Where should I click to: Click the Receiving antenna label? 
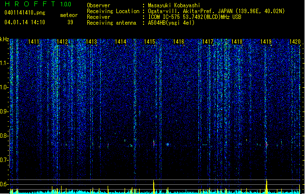click(x=112, y=23)
